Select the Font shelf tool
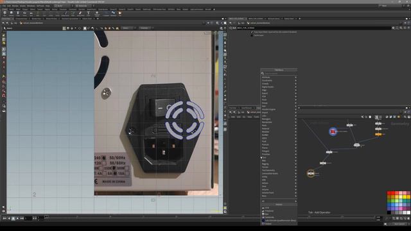 click(x=88, y=13)
